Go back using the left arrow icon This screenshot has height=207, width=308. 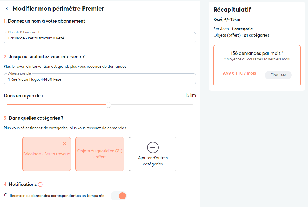pos(7,8)
